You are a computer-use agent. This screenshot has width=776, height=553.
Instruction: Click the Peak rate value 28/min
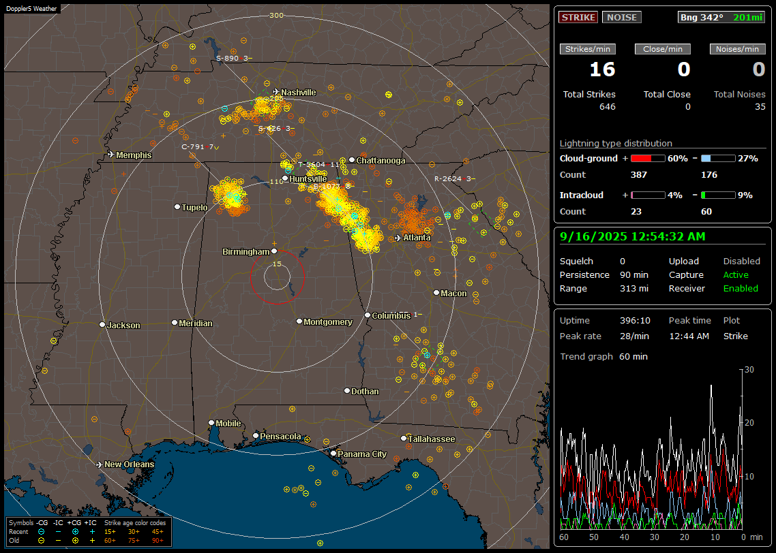(635, 336)
